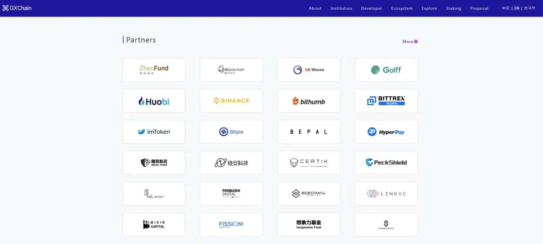Screen dimensions: 543x244
Task: Select the CertiK Foundation logo
Action: tap(309, 163)
